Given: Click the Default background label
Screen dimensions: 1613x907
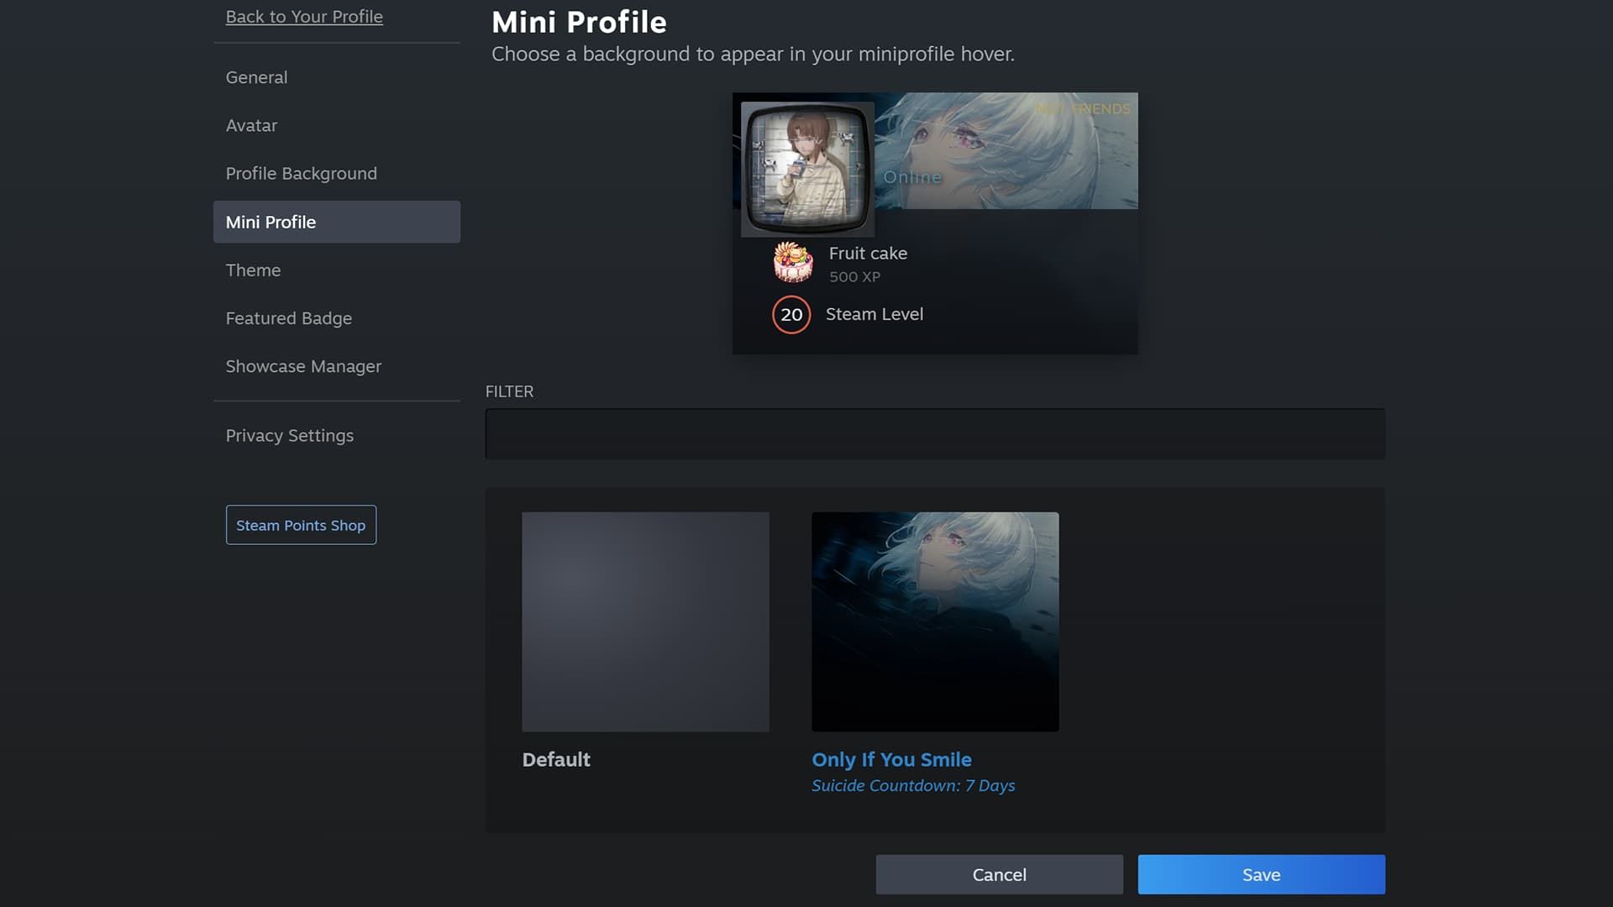Looking at the screenshot, I should (556, 759).
